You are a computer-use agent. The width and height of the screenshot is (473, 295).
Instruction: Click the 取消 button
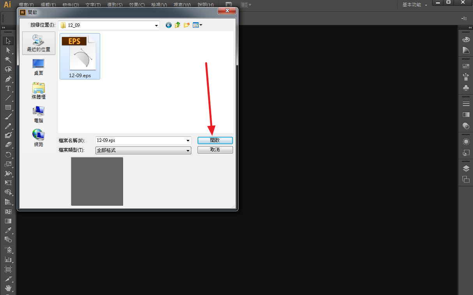pos(215,150)
